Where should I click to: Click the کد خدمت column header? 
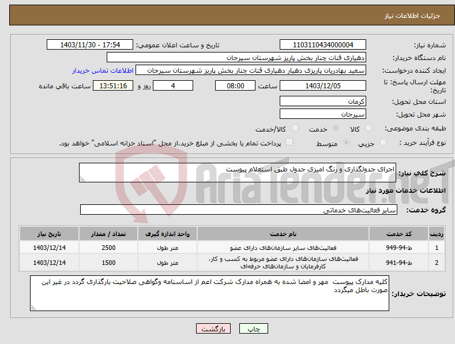pos(399,234)
